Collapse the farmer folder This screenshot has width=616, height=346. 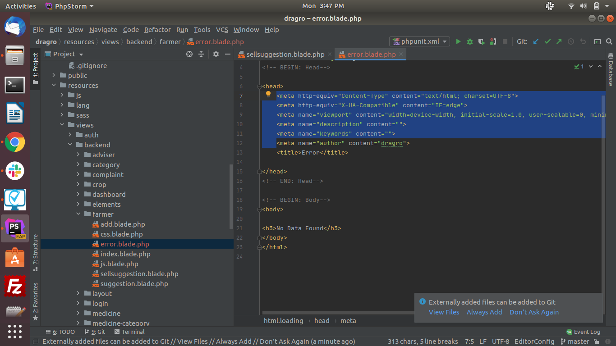coord(78,214)
